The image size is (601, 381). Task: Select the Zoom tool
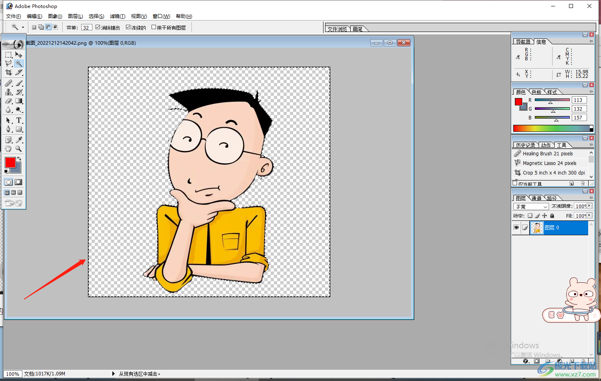click(19, 149)
